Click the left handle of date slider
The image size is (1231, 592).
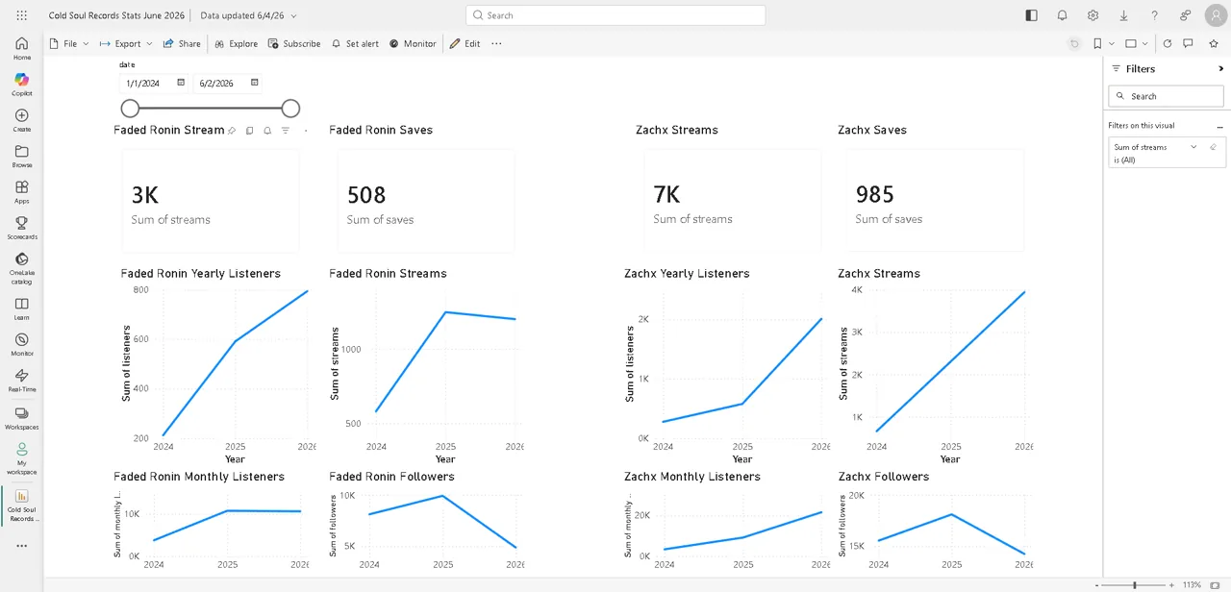click(x=130, y=109)
